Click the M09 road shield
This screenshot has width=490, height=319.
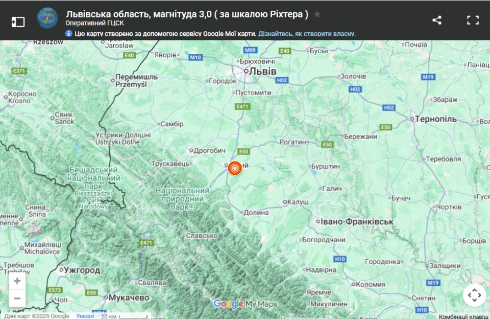pyautogui.click(x=250, y=50)
